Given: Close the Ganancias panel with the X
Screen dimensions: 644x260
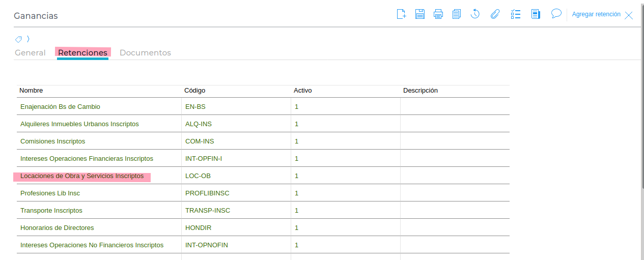Looking at the screenshot, I should pyautogui.click(x=629, y=15).
